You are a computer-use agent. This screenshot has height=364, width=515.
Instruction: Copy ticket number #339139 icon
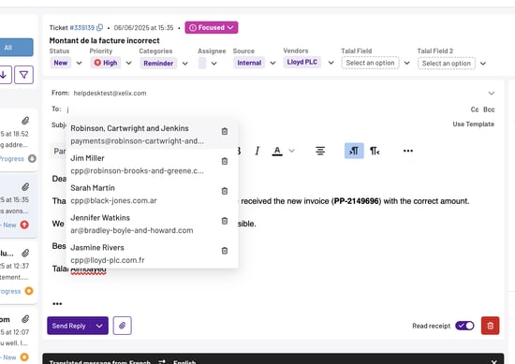[99, 27]
